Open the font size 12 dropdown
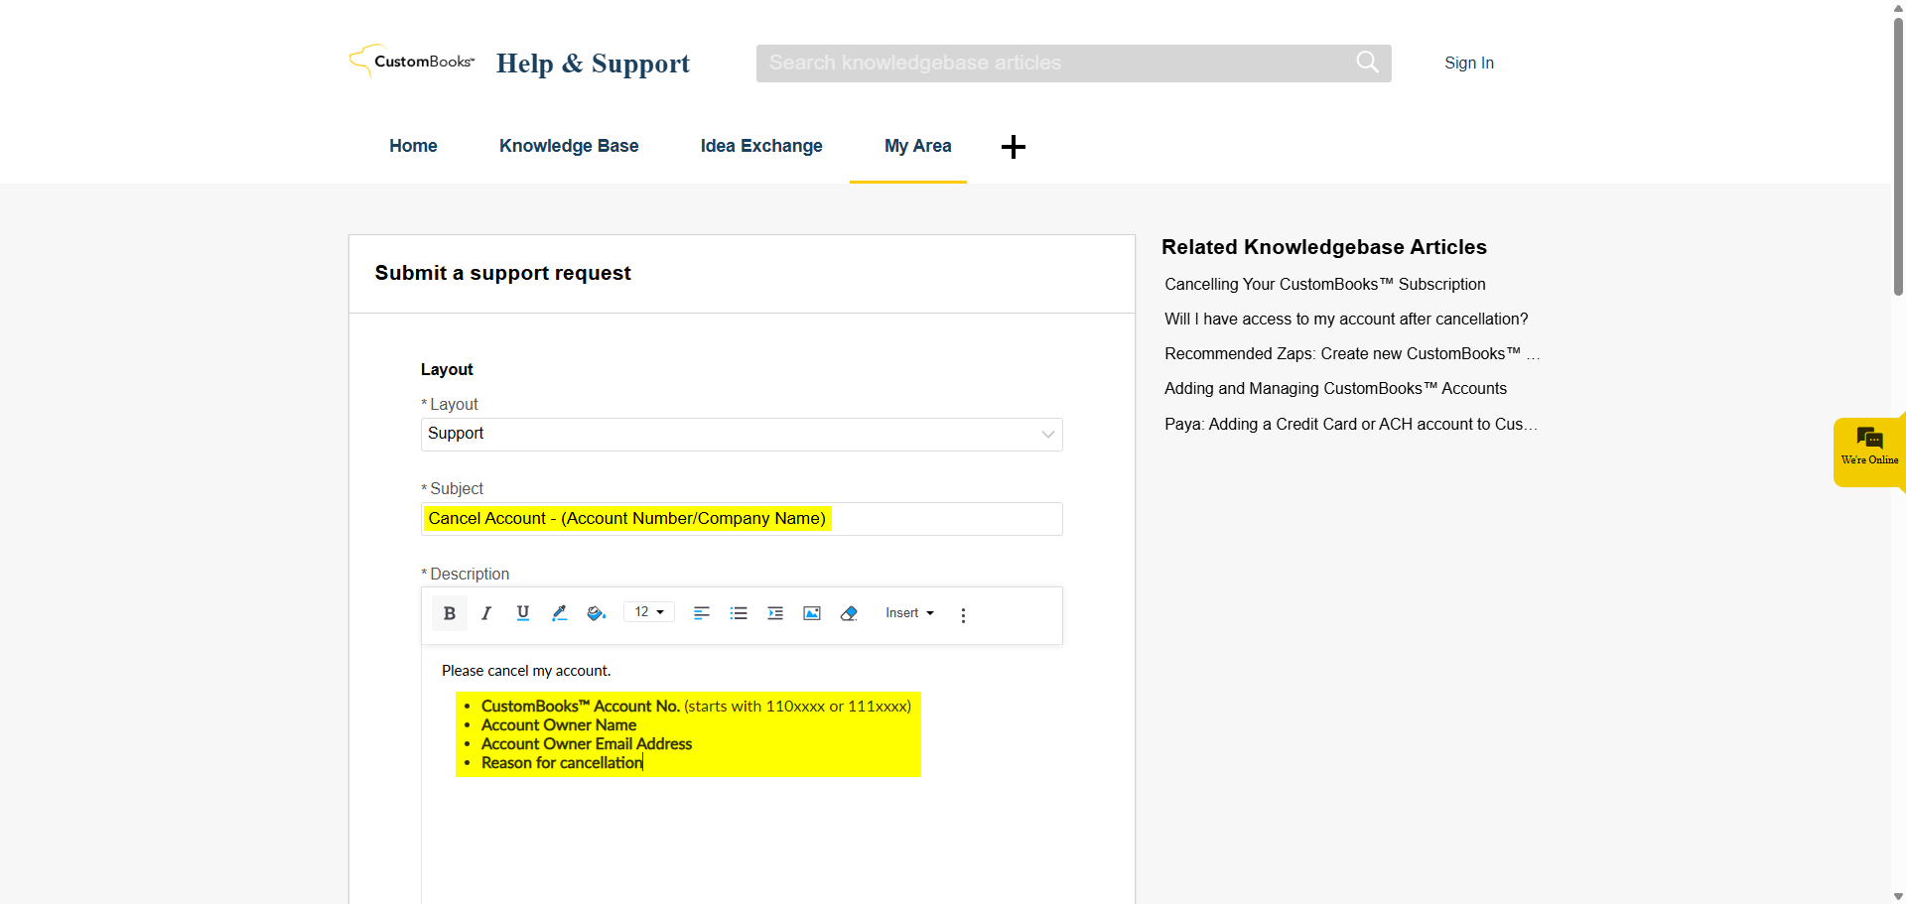 tap(649, 612)
